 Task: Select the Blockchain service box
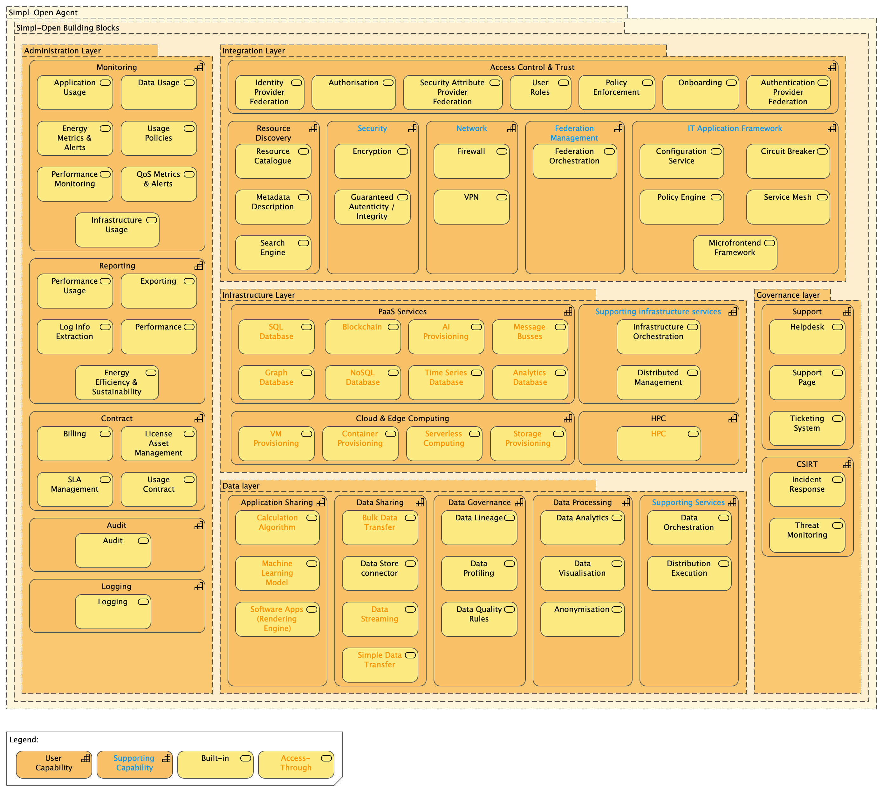click(363, 337)
